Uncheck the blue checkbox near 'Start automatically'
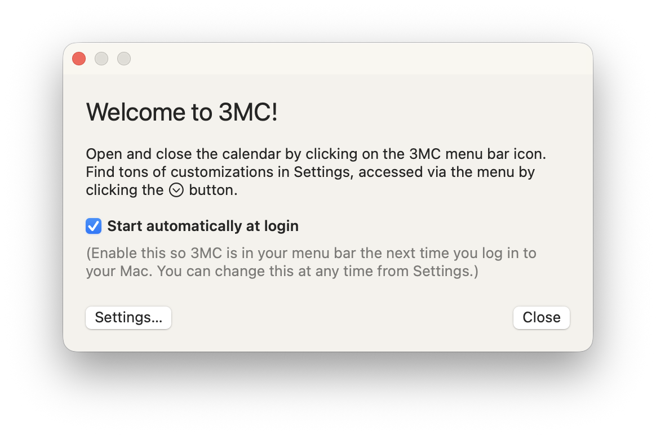This screenshot has height=435, width=656. [93, 226]
